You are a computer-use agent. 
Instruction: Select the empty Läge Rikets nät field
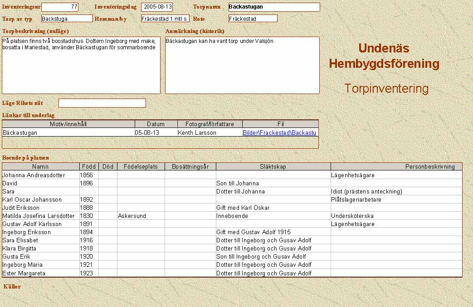click(102, 103)
